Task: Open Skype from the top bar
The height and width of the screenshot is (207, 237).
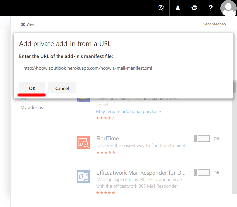Action: click(161, 8)
